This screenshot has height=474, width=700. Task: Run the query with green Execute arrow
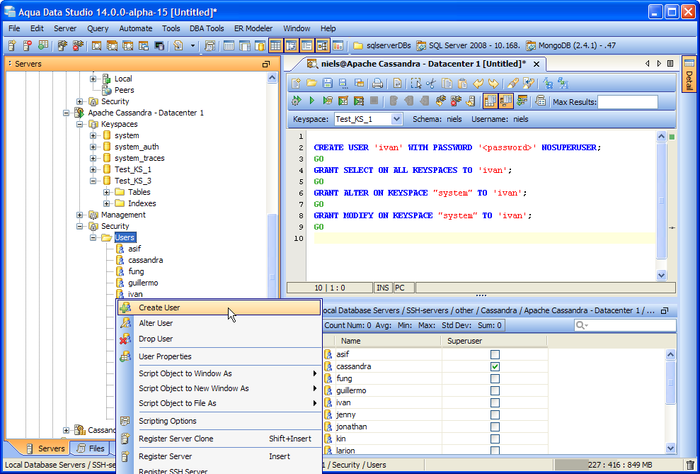coord(311,101)
